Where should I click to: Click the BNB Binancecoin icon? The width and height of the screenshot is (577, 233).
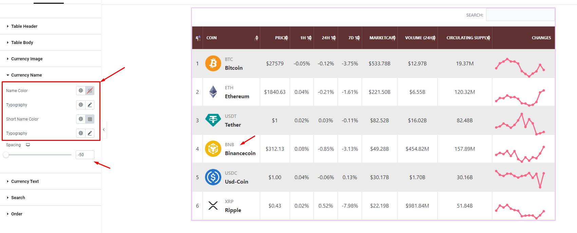213,149
